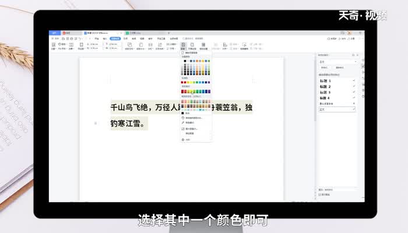Pick the black theme color swatch

pos(185,61)
